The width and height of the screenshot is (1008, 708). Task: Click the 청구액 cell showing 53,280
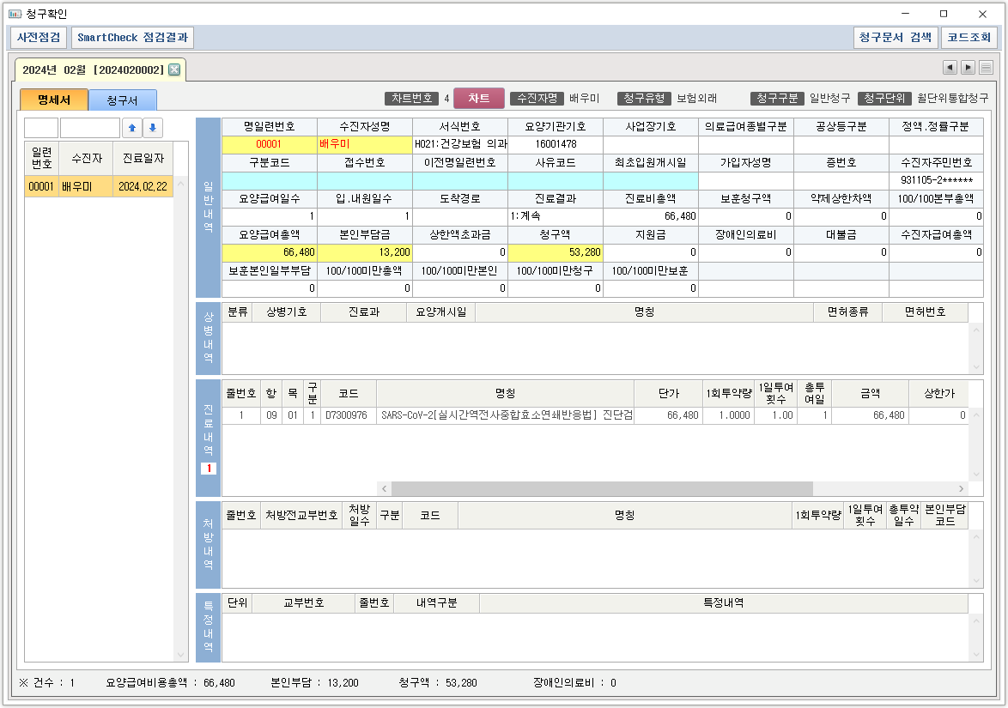(555, 252)
